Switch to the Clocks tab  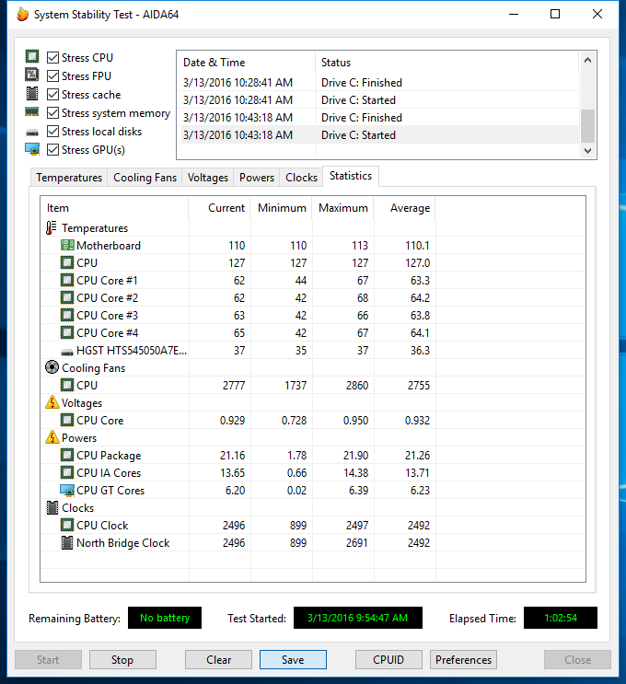(301, 178)
